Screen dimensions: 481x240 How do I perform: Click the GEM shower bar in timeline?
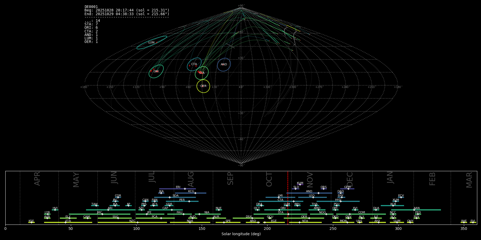pyautogui.click(x=347, y=189)
